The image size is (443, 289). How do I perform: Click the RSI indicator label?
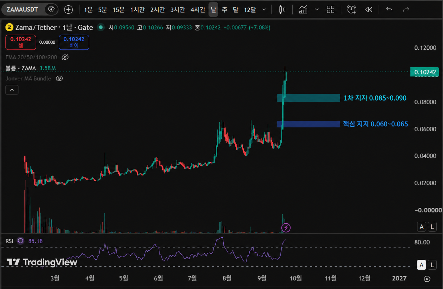coord(9,241)
